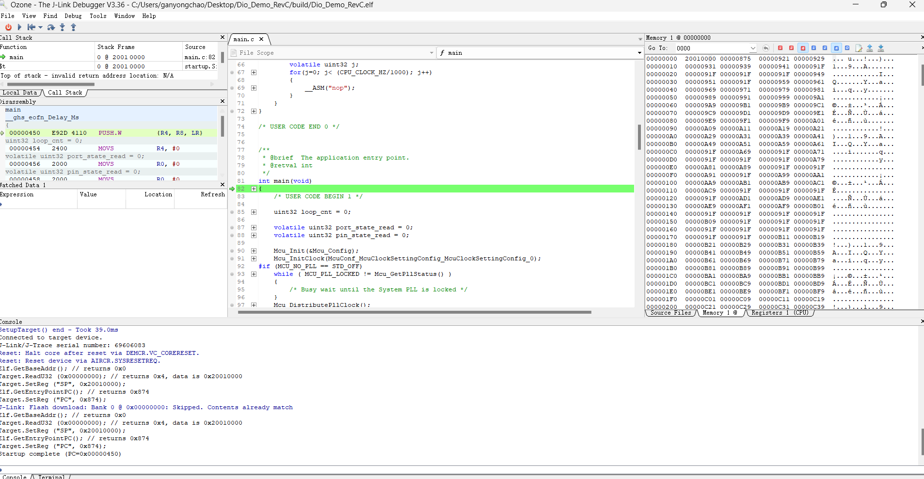
Task: Switch to the Registers 1 (CPU) tab
Action: pyautogui.click(x=780, y=313)
